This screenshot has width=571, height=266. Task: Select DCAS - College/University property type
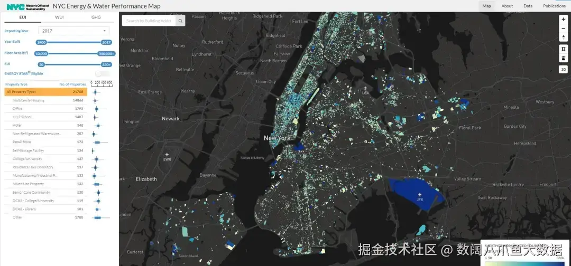tap(45, 201)
